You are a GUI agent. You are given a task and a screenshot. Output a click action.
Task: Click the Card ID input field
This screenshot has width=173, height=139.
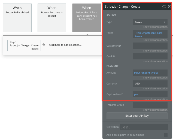(x=150, y=56)
